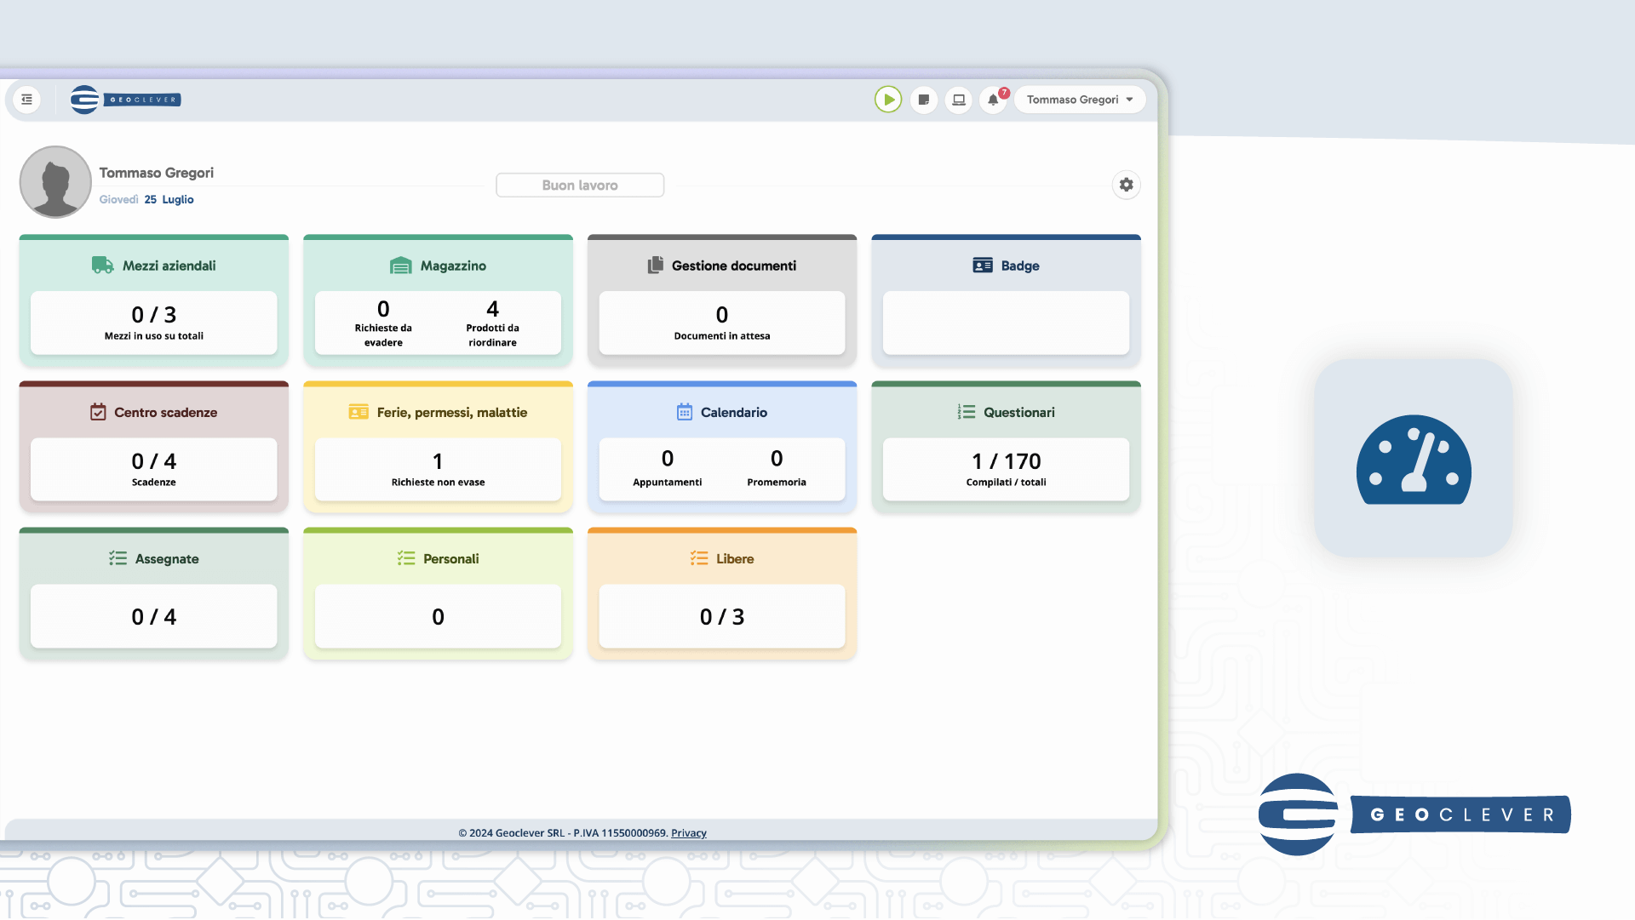Open the notes sticky icon
This screenshot has width=1635, height=920.
click(x=924, y=100)
